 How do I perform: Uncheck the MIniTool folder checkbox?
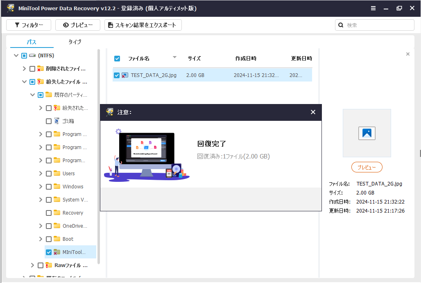[49, 252]
